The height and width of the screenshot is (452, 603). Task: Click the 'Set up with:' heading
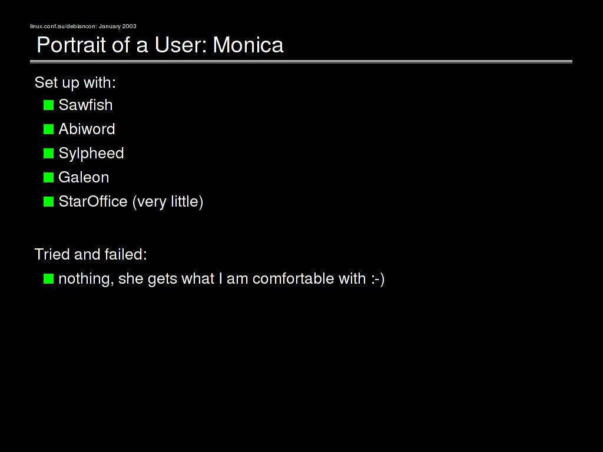[75, 82]
